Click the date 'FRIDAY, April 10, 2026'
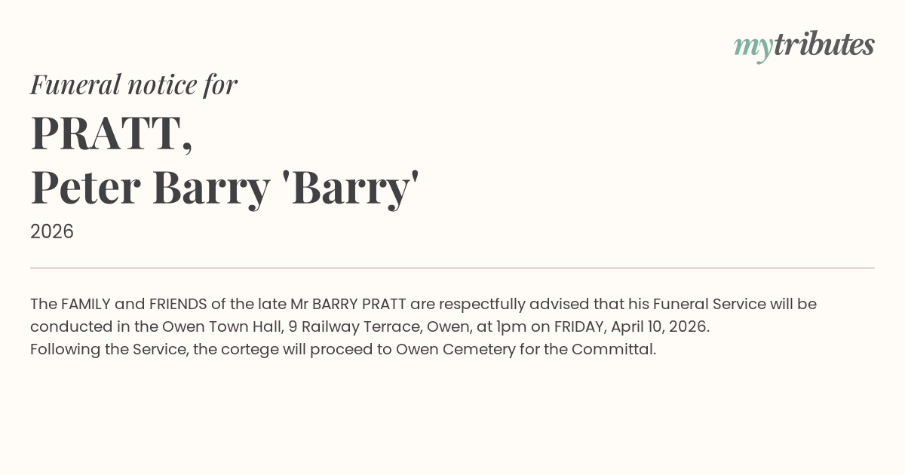 pyautogui.click(x=631, y=327)
